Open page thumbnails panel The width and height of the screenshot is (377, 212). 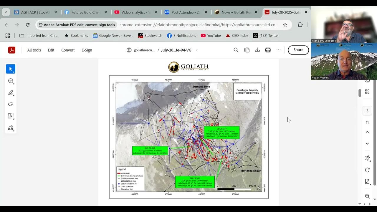367,91
